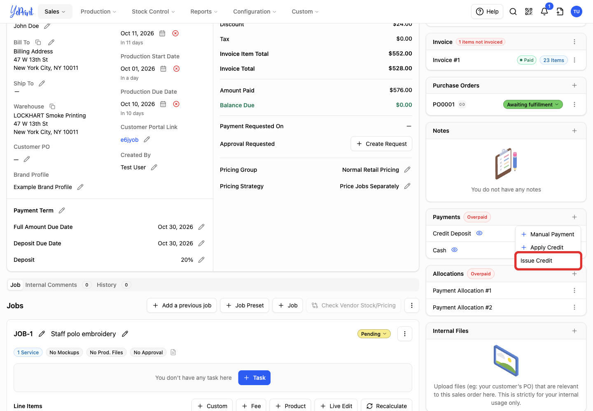Open the Production menu
Image resolution: width=593 pixels, height=411 pixels.
pyautogui.click(x=98, y=12)
